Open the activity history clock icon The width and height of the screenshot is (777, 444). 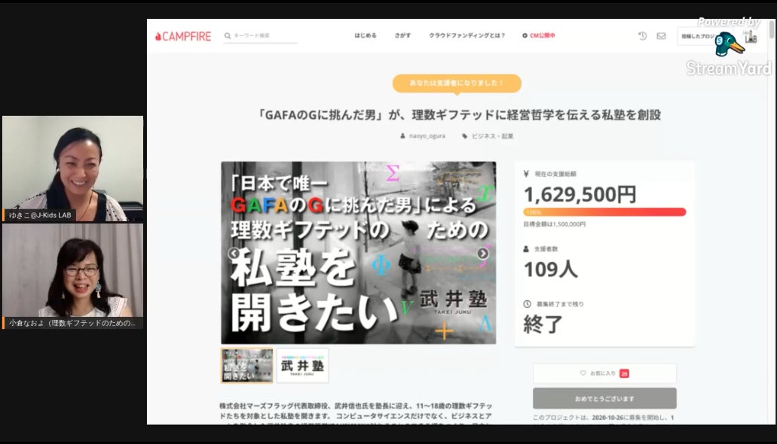(x=642, y=35)
